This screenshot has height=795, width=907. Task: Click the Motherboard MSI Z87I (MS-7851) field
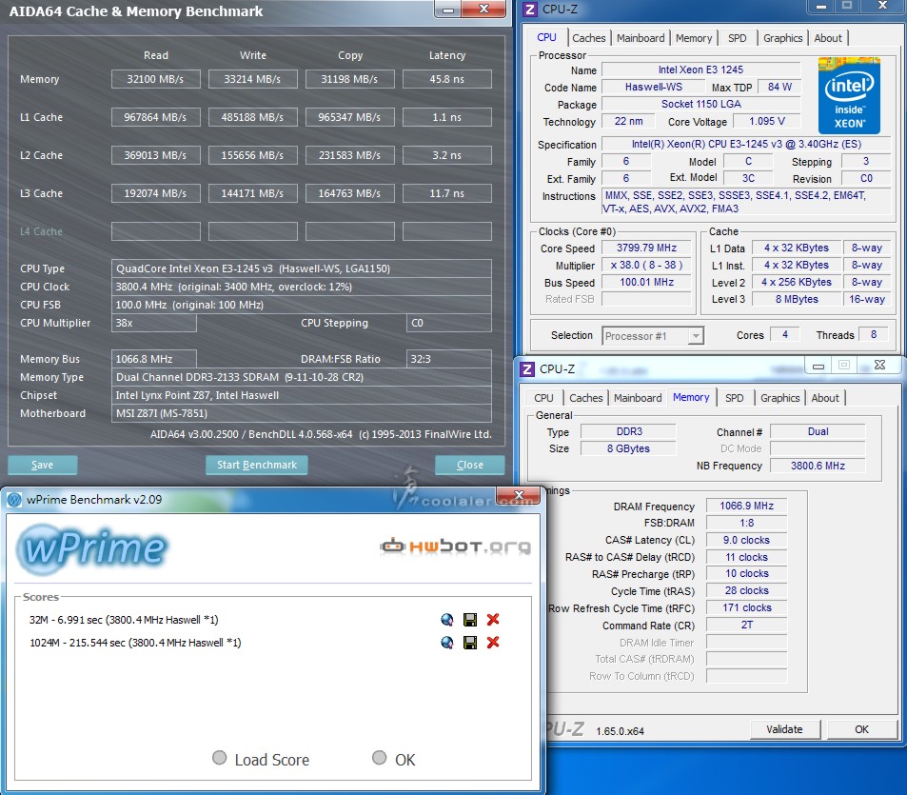pos(302,413)
